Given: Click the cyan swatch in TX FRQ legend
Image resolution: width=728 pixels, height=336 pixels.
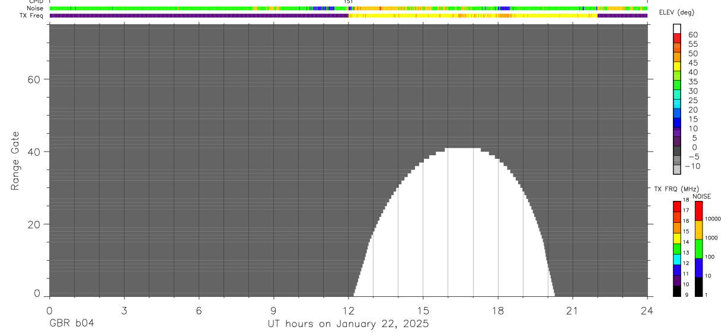Looking at the screenshot, I should tap(677, 260).
